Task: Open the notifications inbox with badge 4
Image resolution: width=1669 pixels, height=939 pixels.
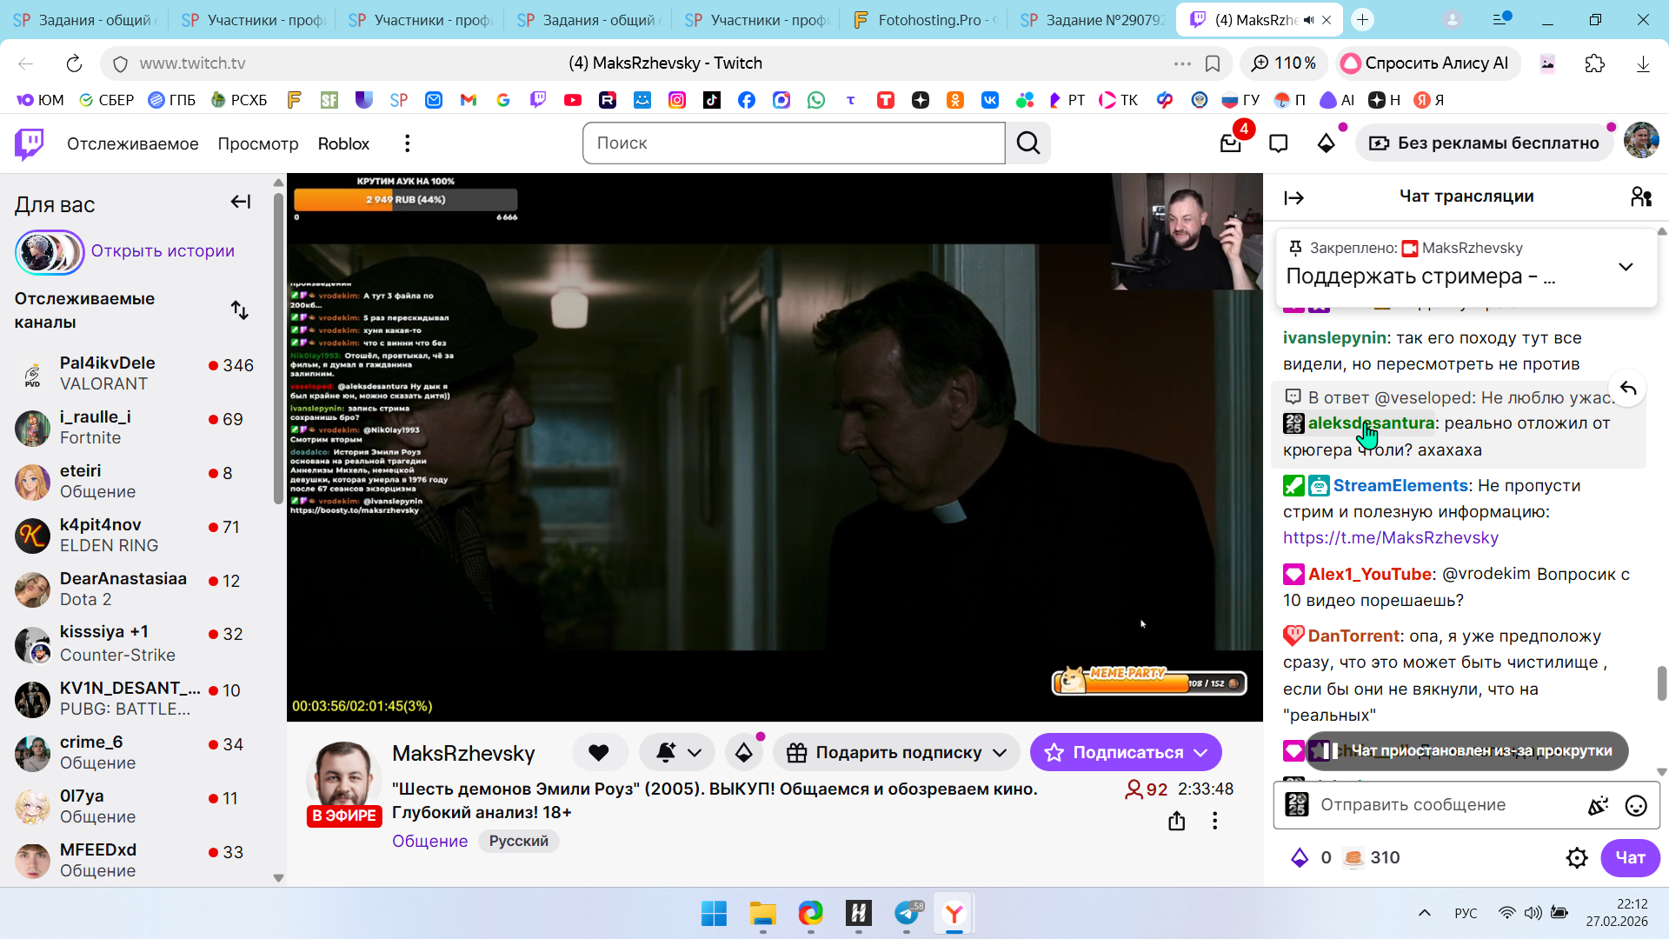Action: point(1231,143)
